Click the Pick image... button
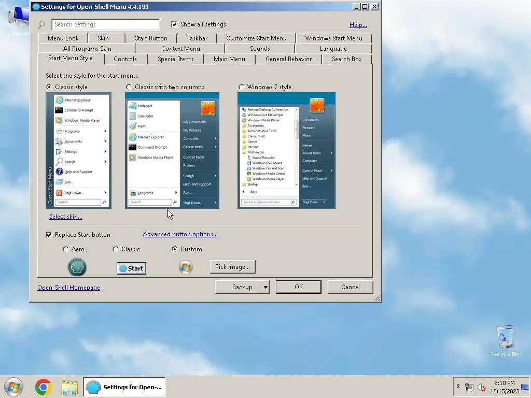Viewport: 531px width, 398px height. 233,267
